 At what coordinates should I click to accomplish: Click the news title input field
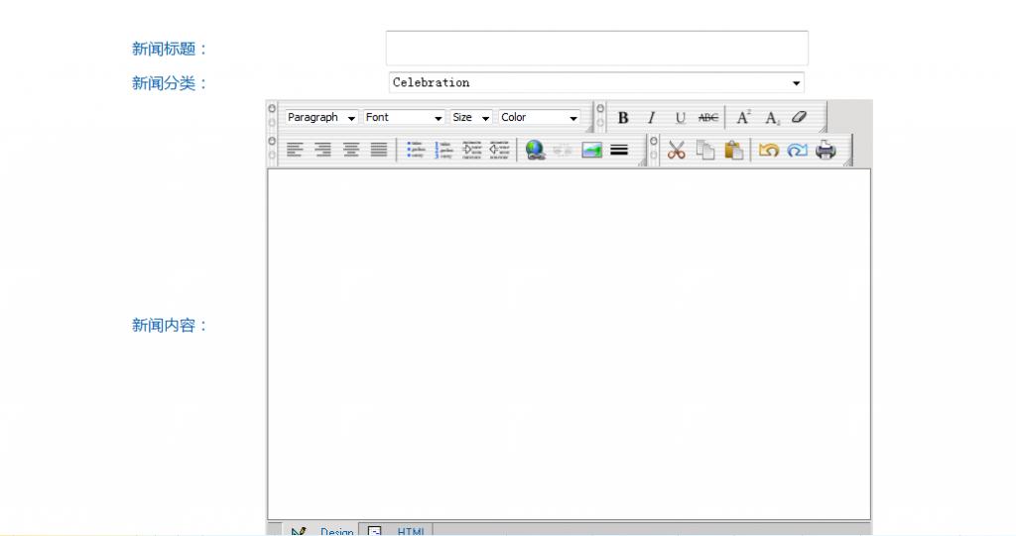point(596,48)
